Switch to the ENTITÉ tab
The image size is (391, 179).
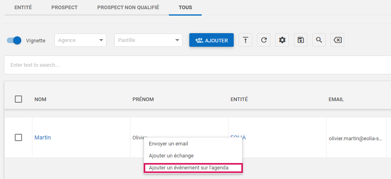[x=23, y=8]
